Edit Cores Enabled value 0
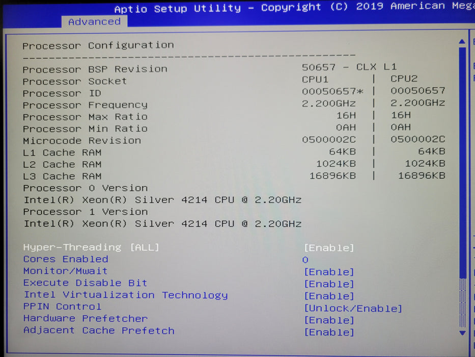The height and width of the screenshot is (357, 475). tap(305, 260)
